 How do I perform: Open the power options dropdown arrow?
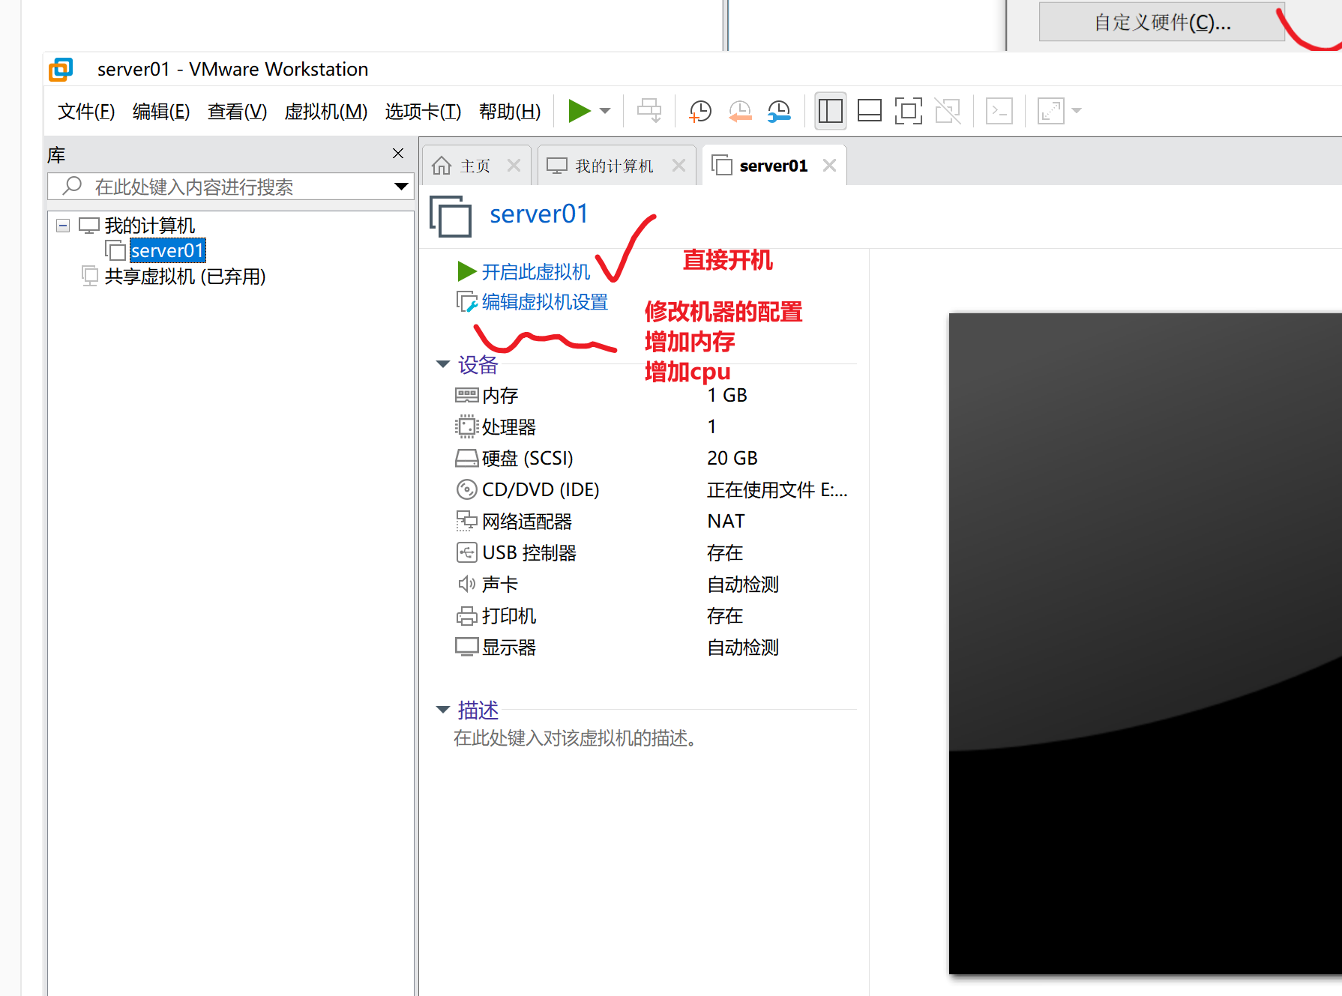605,111
